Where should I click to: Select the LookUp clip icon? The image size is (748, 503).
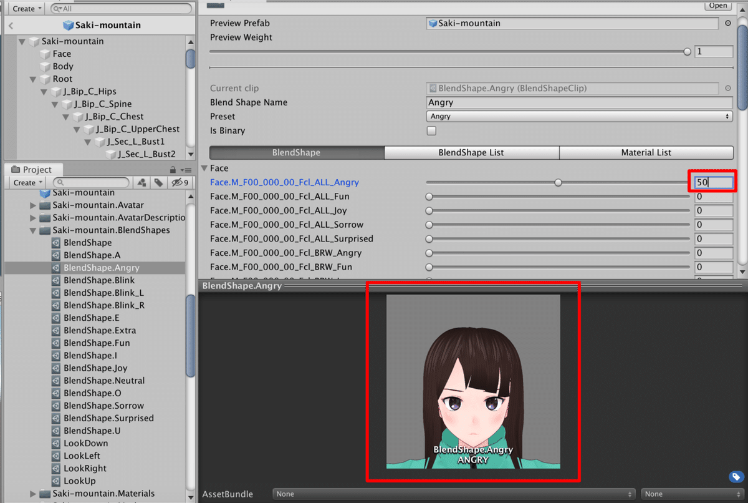tap(56, 481)
